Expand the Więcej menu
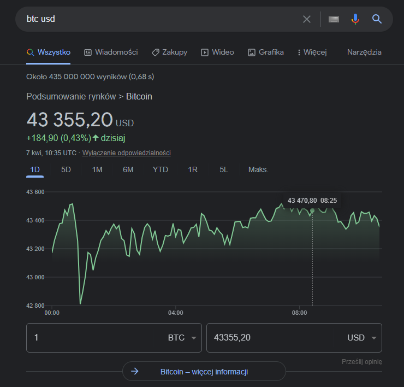This screenshot has height=387, width=404. pos(312,52)
